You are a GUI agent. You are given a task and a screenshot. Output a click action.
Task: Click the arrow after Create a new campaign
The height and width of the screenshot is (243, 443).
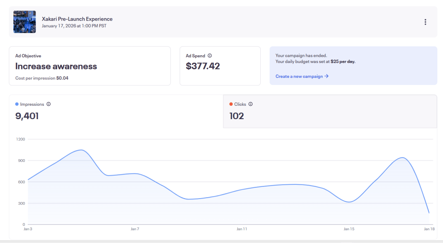327,76
